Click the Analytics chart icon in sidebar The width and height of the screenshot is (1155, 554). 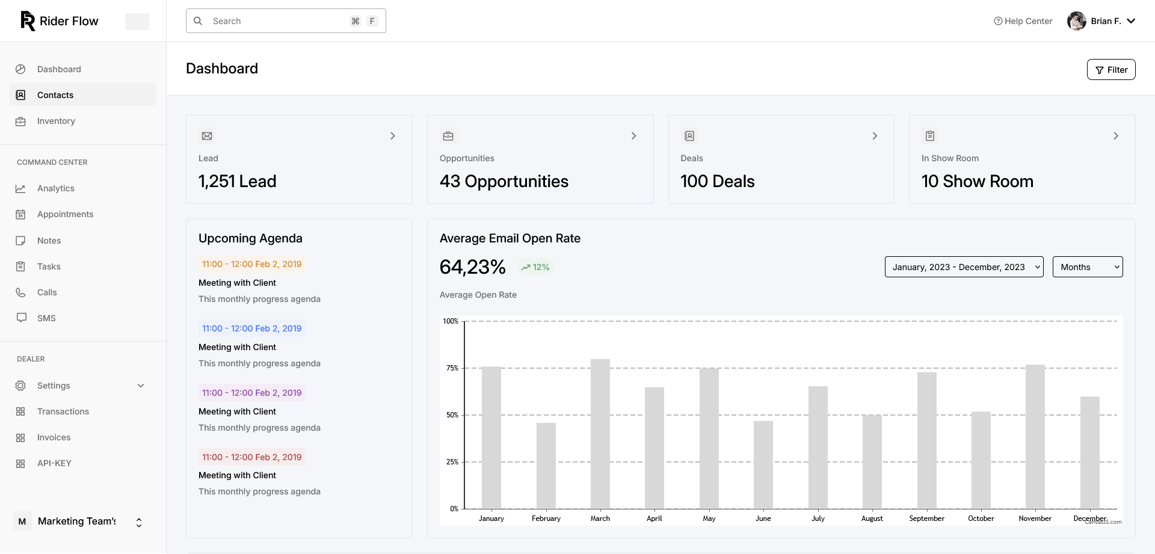20,188
